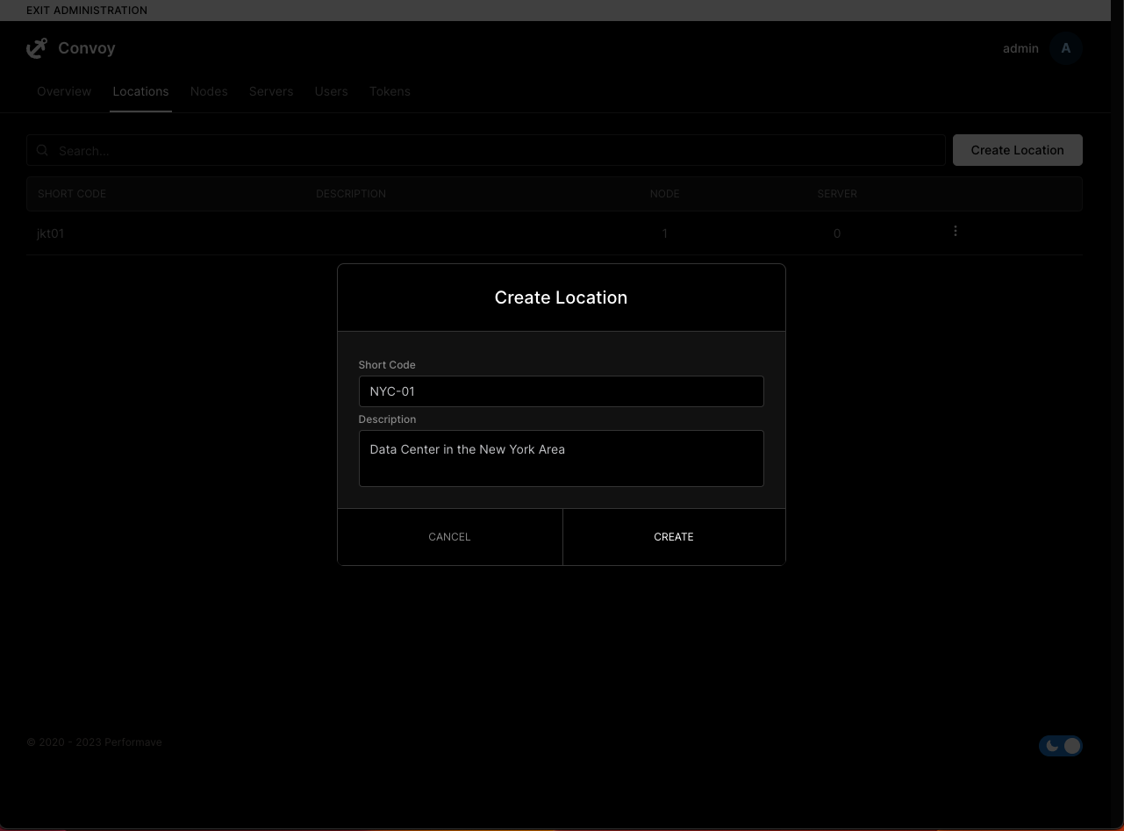The width and height of the screenshot is (1124, 831).
Task: Click EXIT ADMINISTRATION at the top
Action: point(86,10)
